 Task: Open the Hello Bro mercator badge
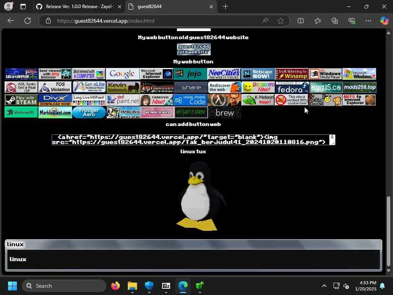[123, 113]
